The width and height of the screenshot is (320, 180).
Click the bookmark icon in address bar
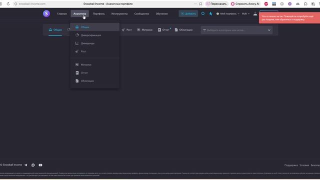click(x=200, y=3)
